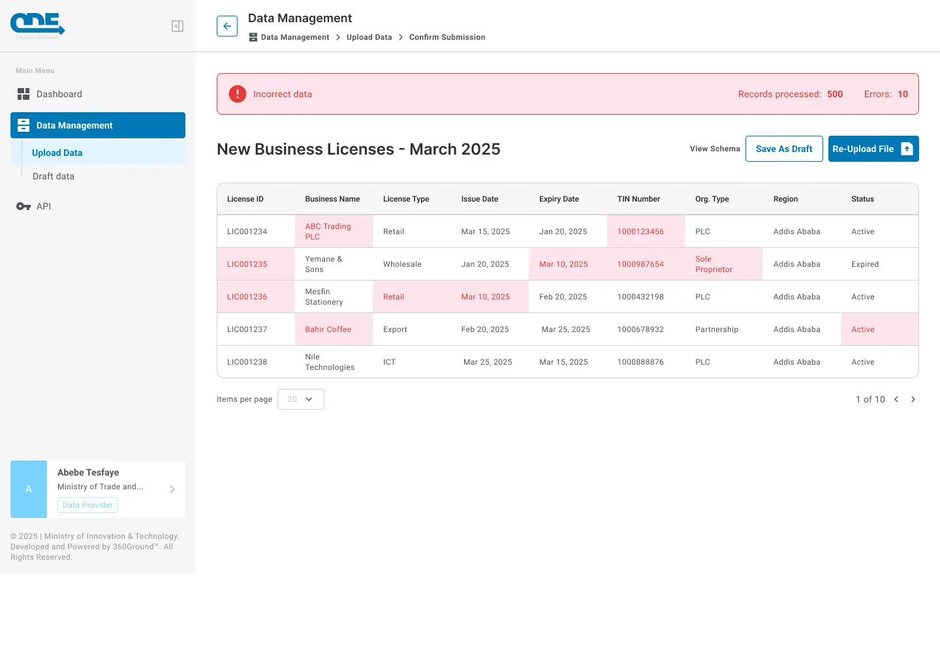Click the ODE logo
Viewport: 940px width, 668px height.
38,25
